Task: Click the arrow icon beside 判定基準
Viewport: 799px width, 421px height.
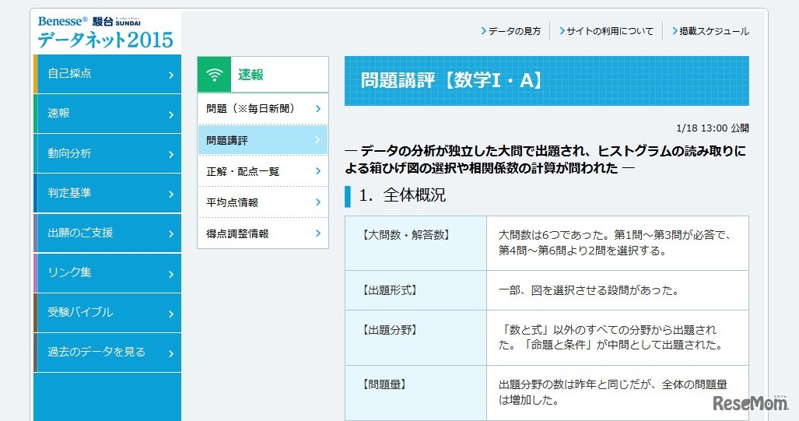Action: pyautogui.click(x=171, y=195)
